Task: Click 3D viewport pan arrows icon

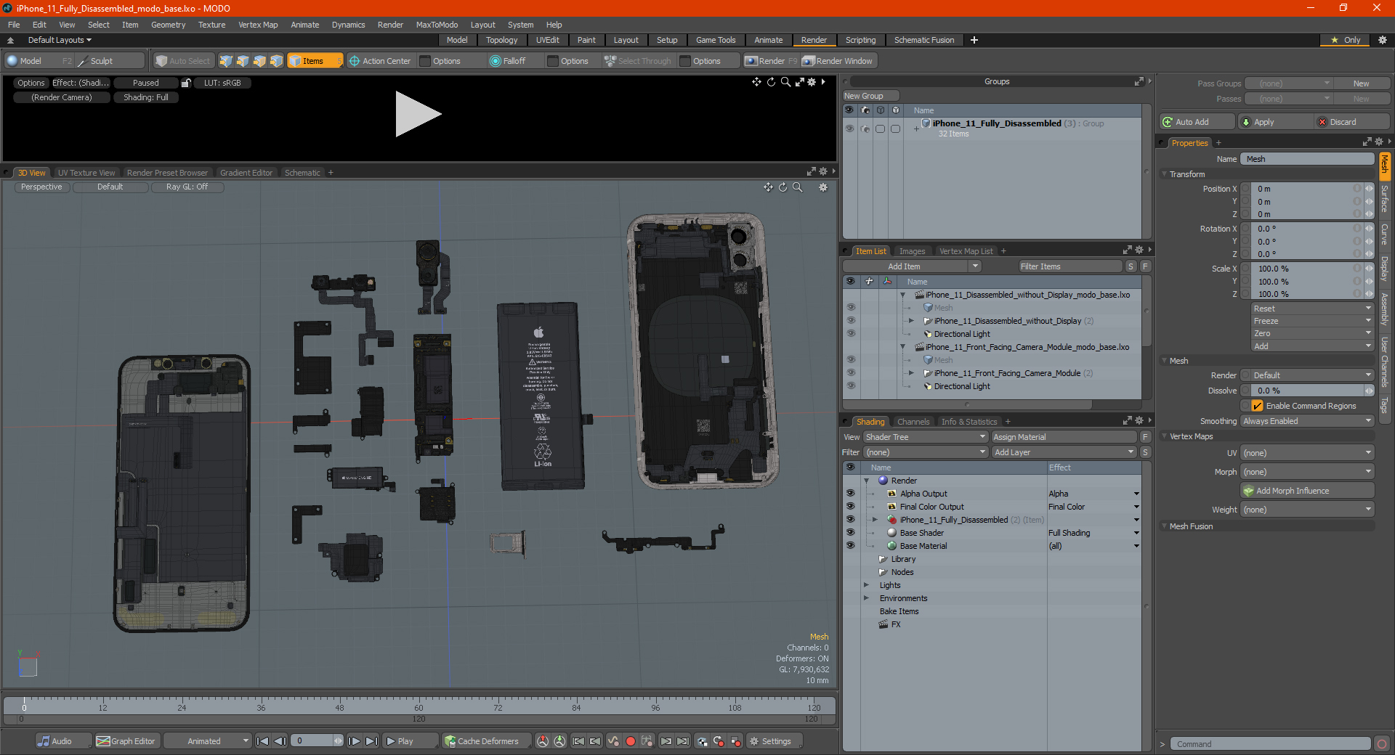Action: (x=768, y=187)
